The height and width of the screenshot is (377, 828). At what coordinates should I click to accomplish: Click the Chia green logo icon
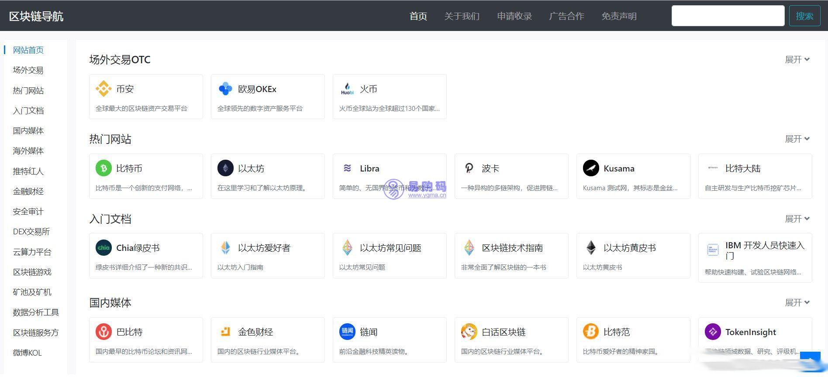103,248
